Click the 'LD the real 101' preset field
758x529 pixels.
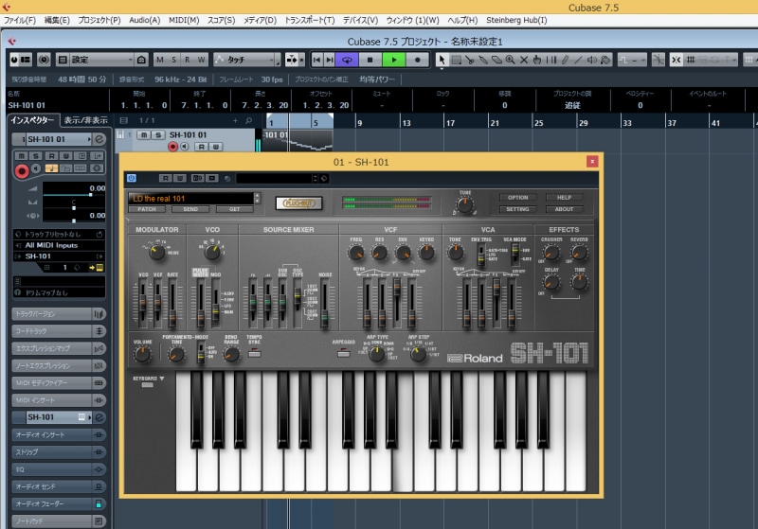(191, 198)
